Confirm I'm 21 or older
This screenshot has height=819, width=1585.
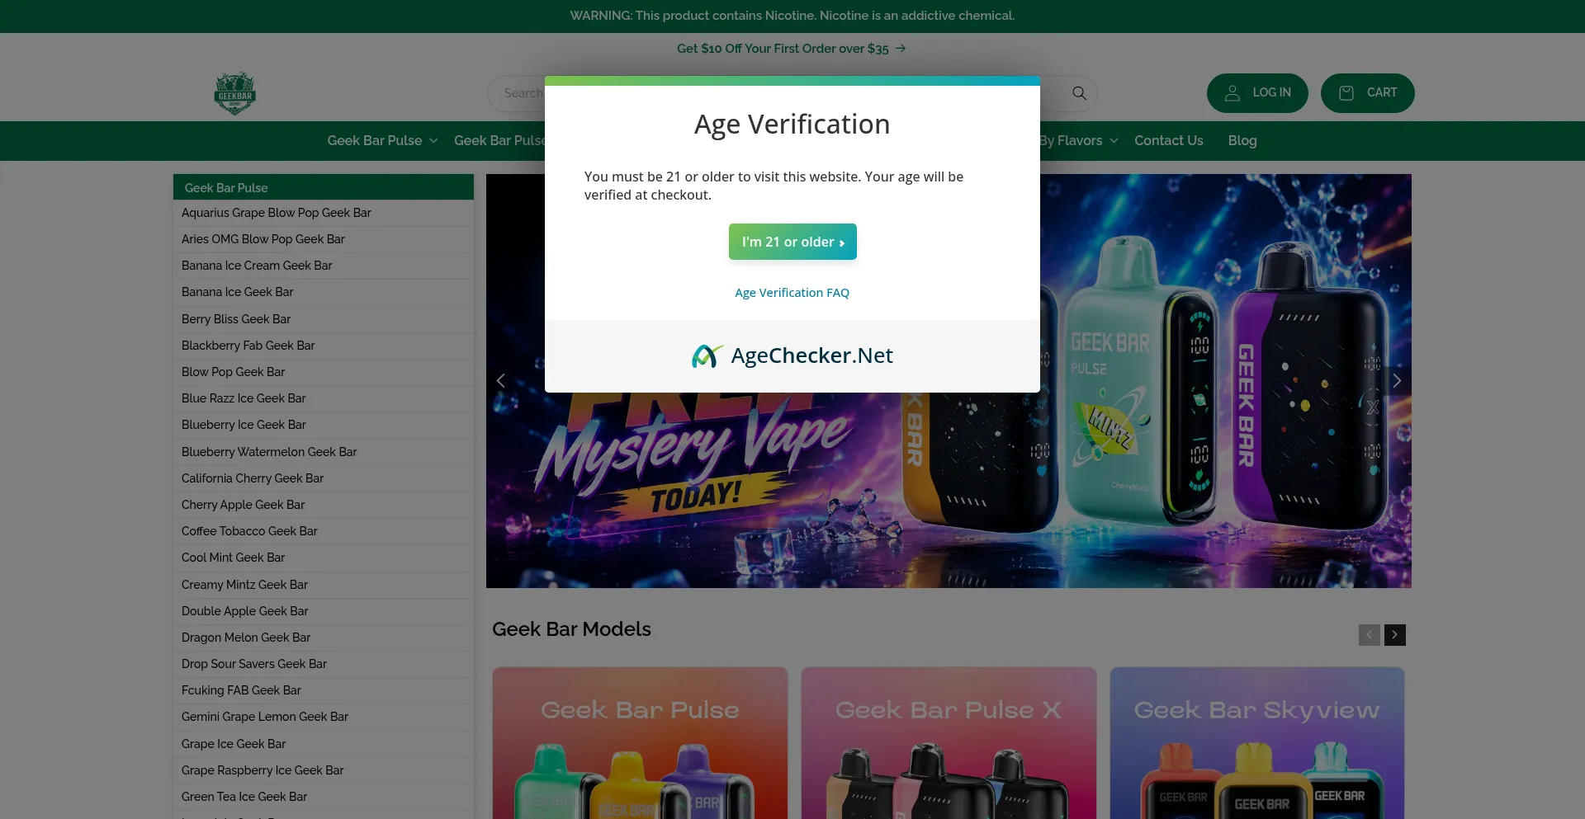(792, 242)
